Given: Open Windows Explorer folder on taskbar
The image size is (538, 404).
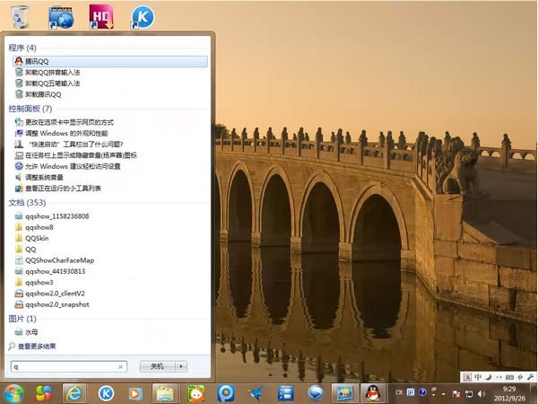Looking at the screenshot, I should (164, 392).
